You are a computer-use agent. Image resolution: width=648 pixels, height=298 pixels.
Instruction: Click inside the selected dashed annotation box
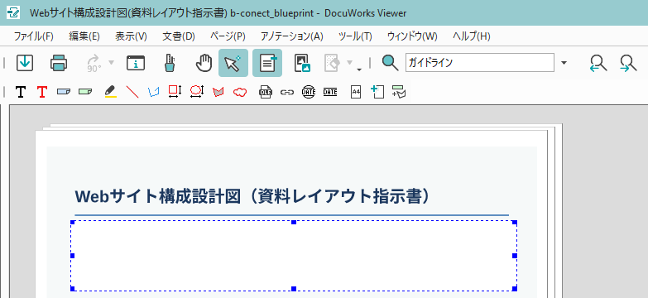294,256
